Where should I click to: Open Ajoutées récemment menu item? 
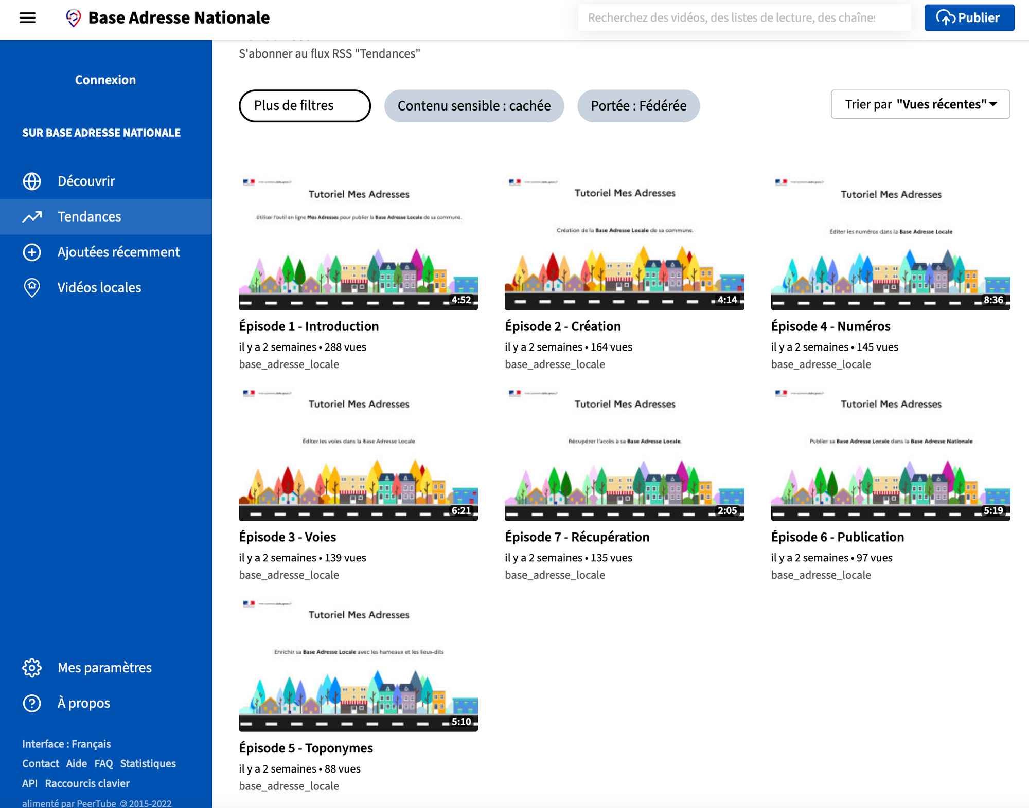pos(106,252)
